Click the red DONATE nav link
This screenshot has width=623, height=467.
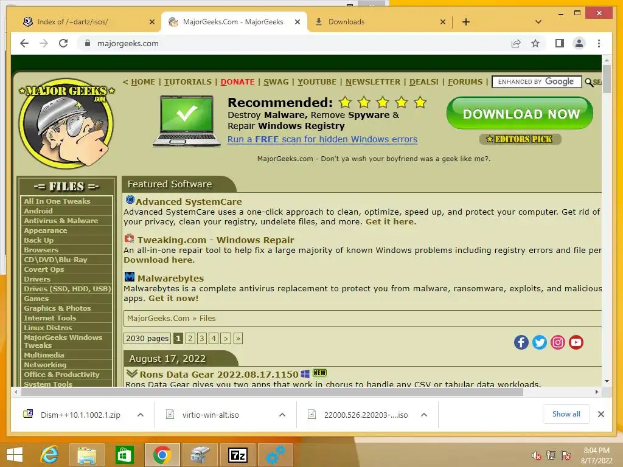[x=238, y=82]
